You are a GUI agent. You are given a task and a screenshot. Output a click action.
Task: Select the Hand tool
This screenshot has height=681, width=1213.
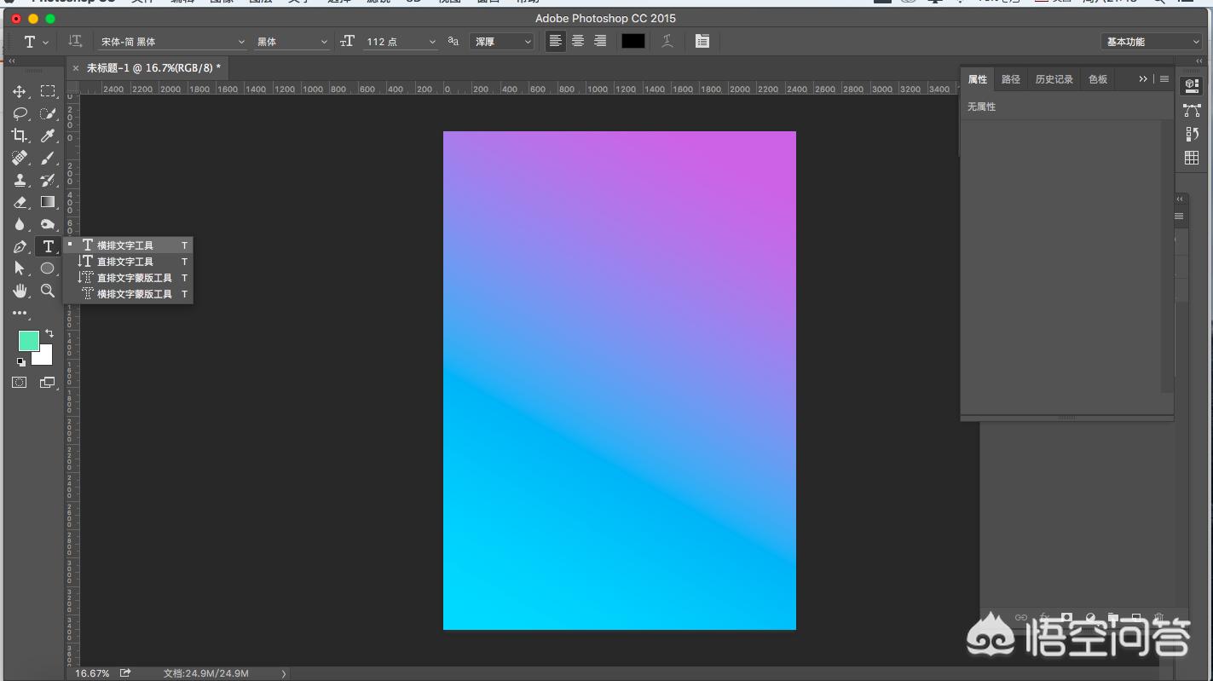(x=19, y=291)
